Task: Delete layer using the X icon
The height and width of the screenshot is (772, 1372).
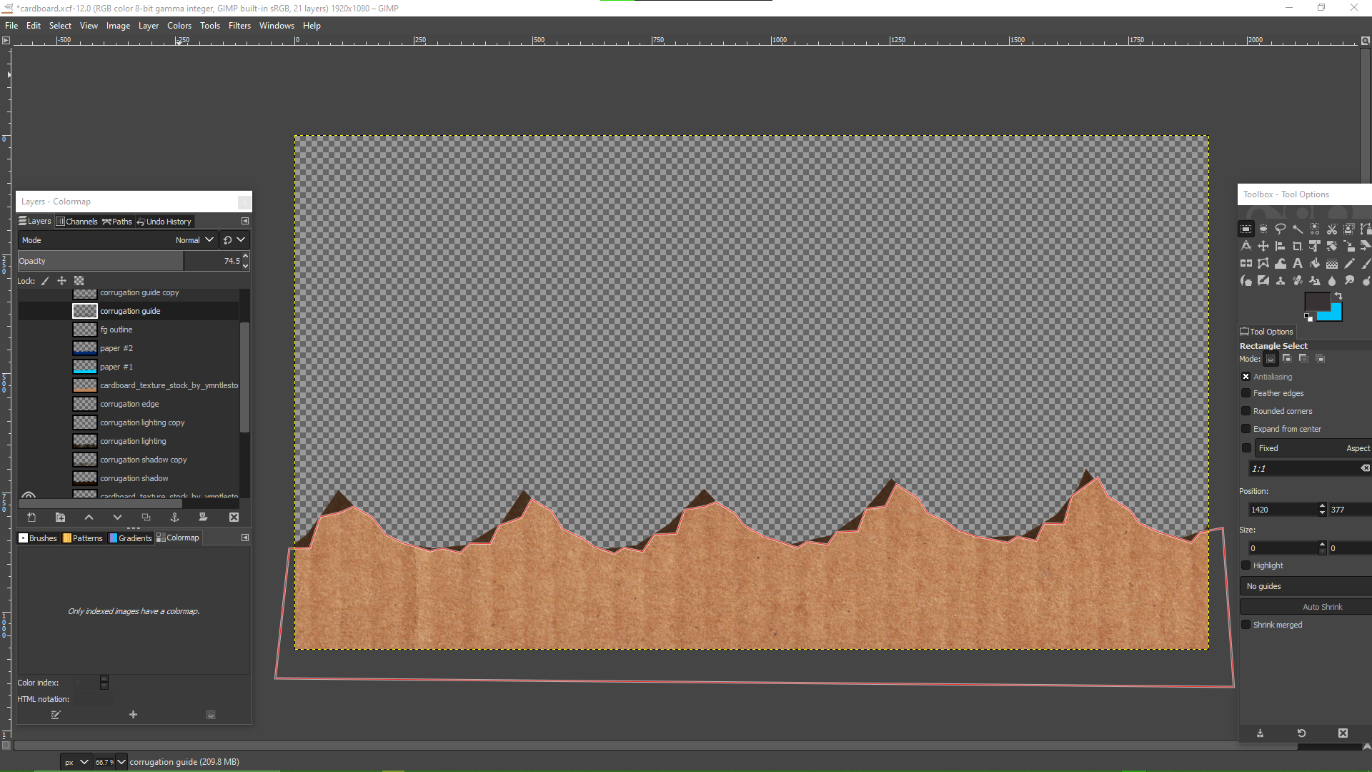Action: tap(234, 517)
